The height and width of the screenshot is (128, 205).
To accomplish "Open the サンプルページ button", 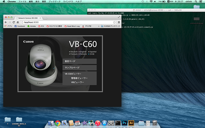I will (79, 68).
